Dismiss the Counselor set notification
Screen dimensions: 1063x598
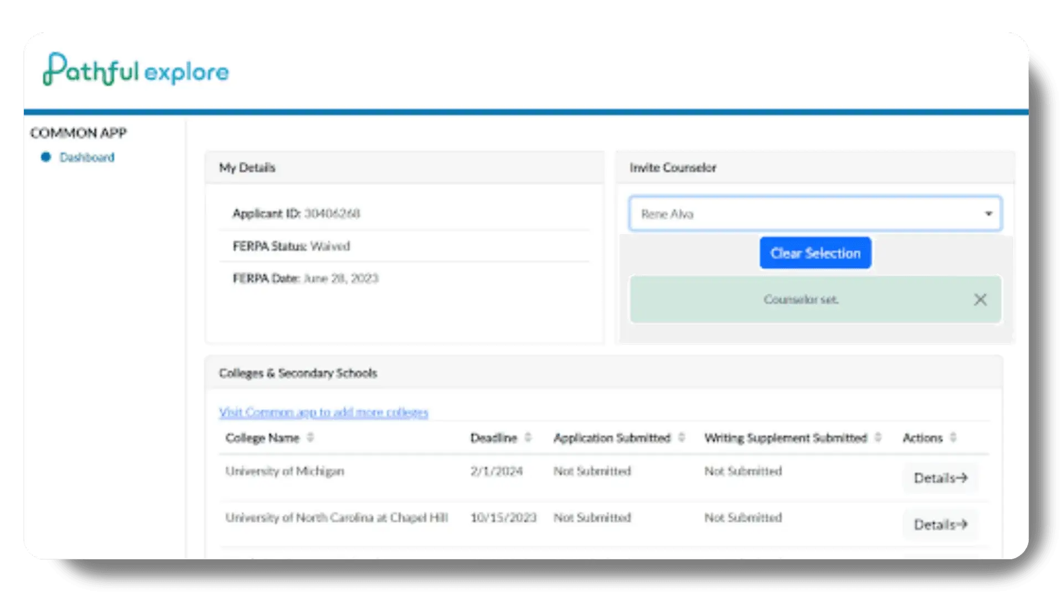(980, 300)
